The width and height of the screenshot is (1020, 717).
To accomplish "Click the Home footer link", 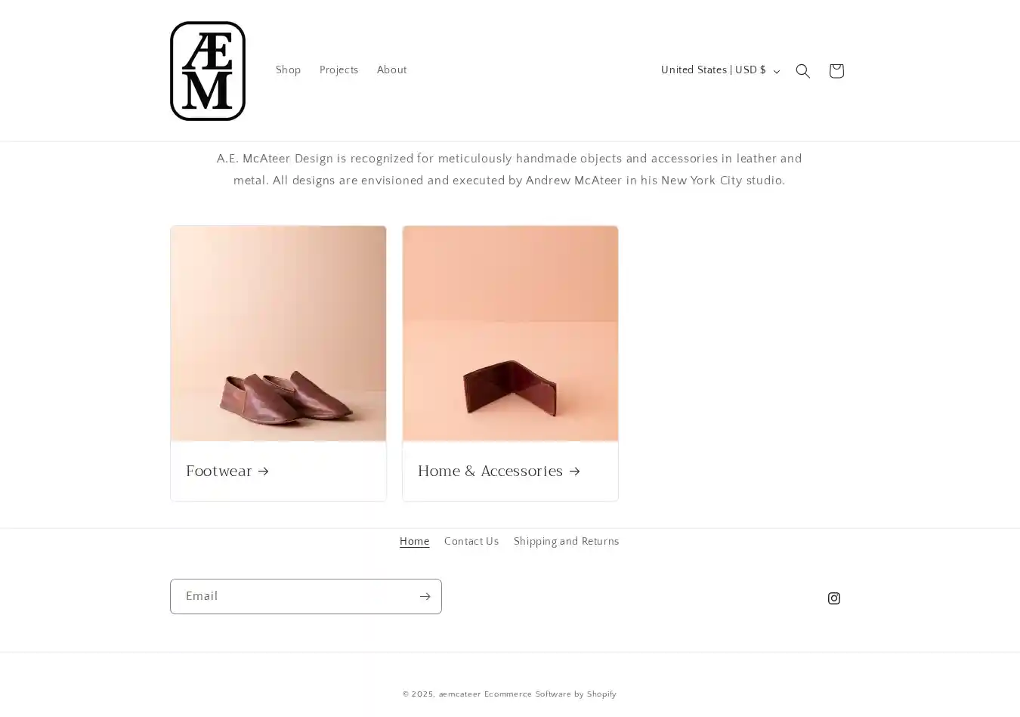I will (x=414, y=542).
